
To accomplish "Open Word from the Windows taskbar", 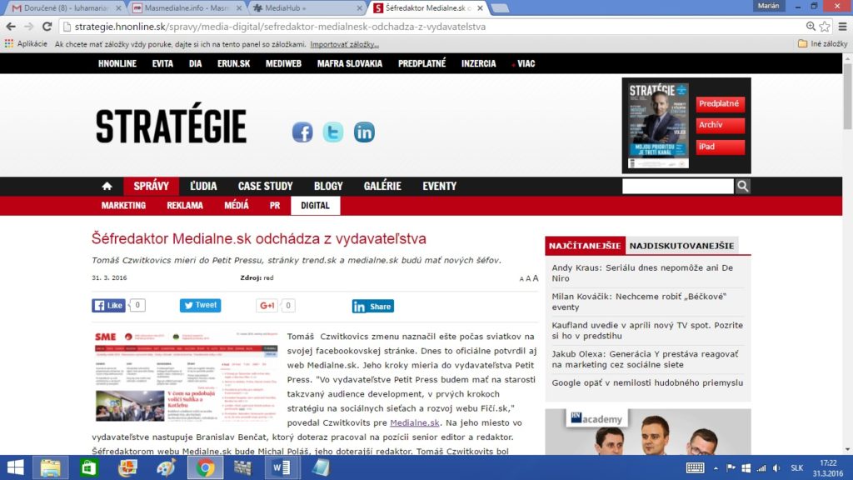I will pos(281,467).
